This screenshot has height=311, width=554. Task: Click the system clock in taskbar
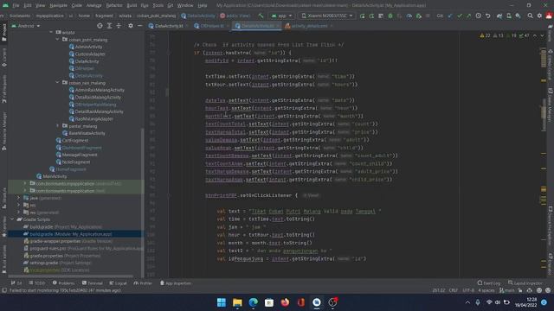pos(526,302)
